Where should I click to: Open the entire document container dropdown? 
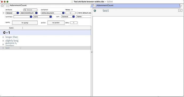tap(53, 13)
